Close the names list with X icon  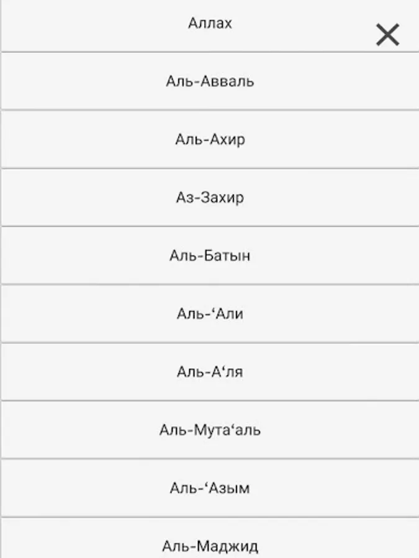pyautogui.click(x=387, y=35)
